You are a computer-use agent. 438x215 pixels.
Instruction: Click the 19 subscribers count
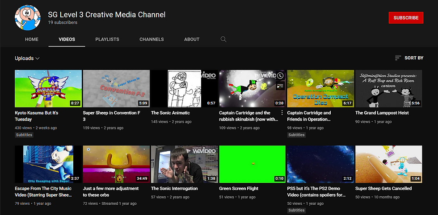tap(63, 22)
